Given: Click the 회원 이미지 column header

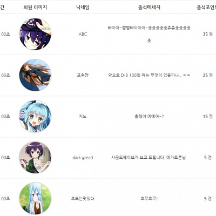Looking at the screenshot, I should coord(35,8).
